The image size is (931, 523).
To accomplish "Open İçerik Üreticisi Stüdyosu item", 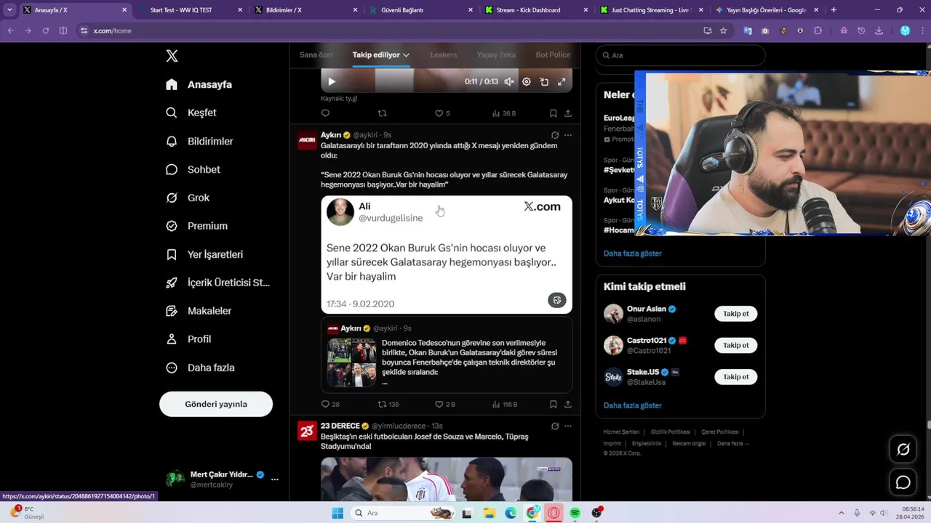I will click(x=217, y=283).
